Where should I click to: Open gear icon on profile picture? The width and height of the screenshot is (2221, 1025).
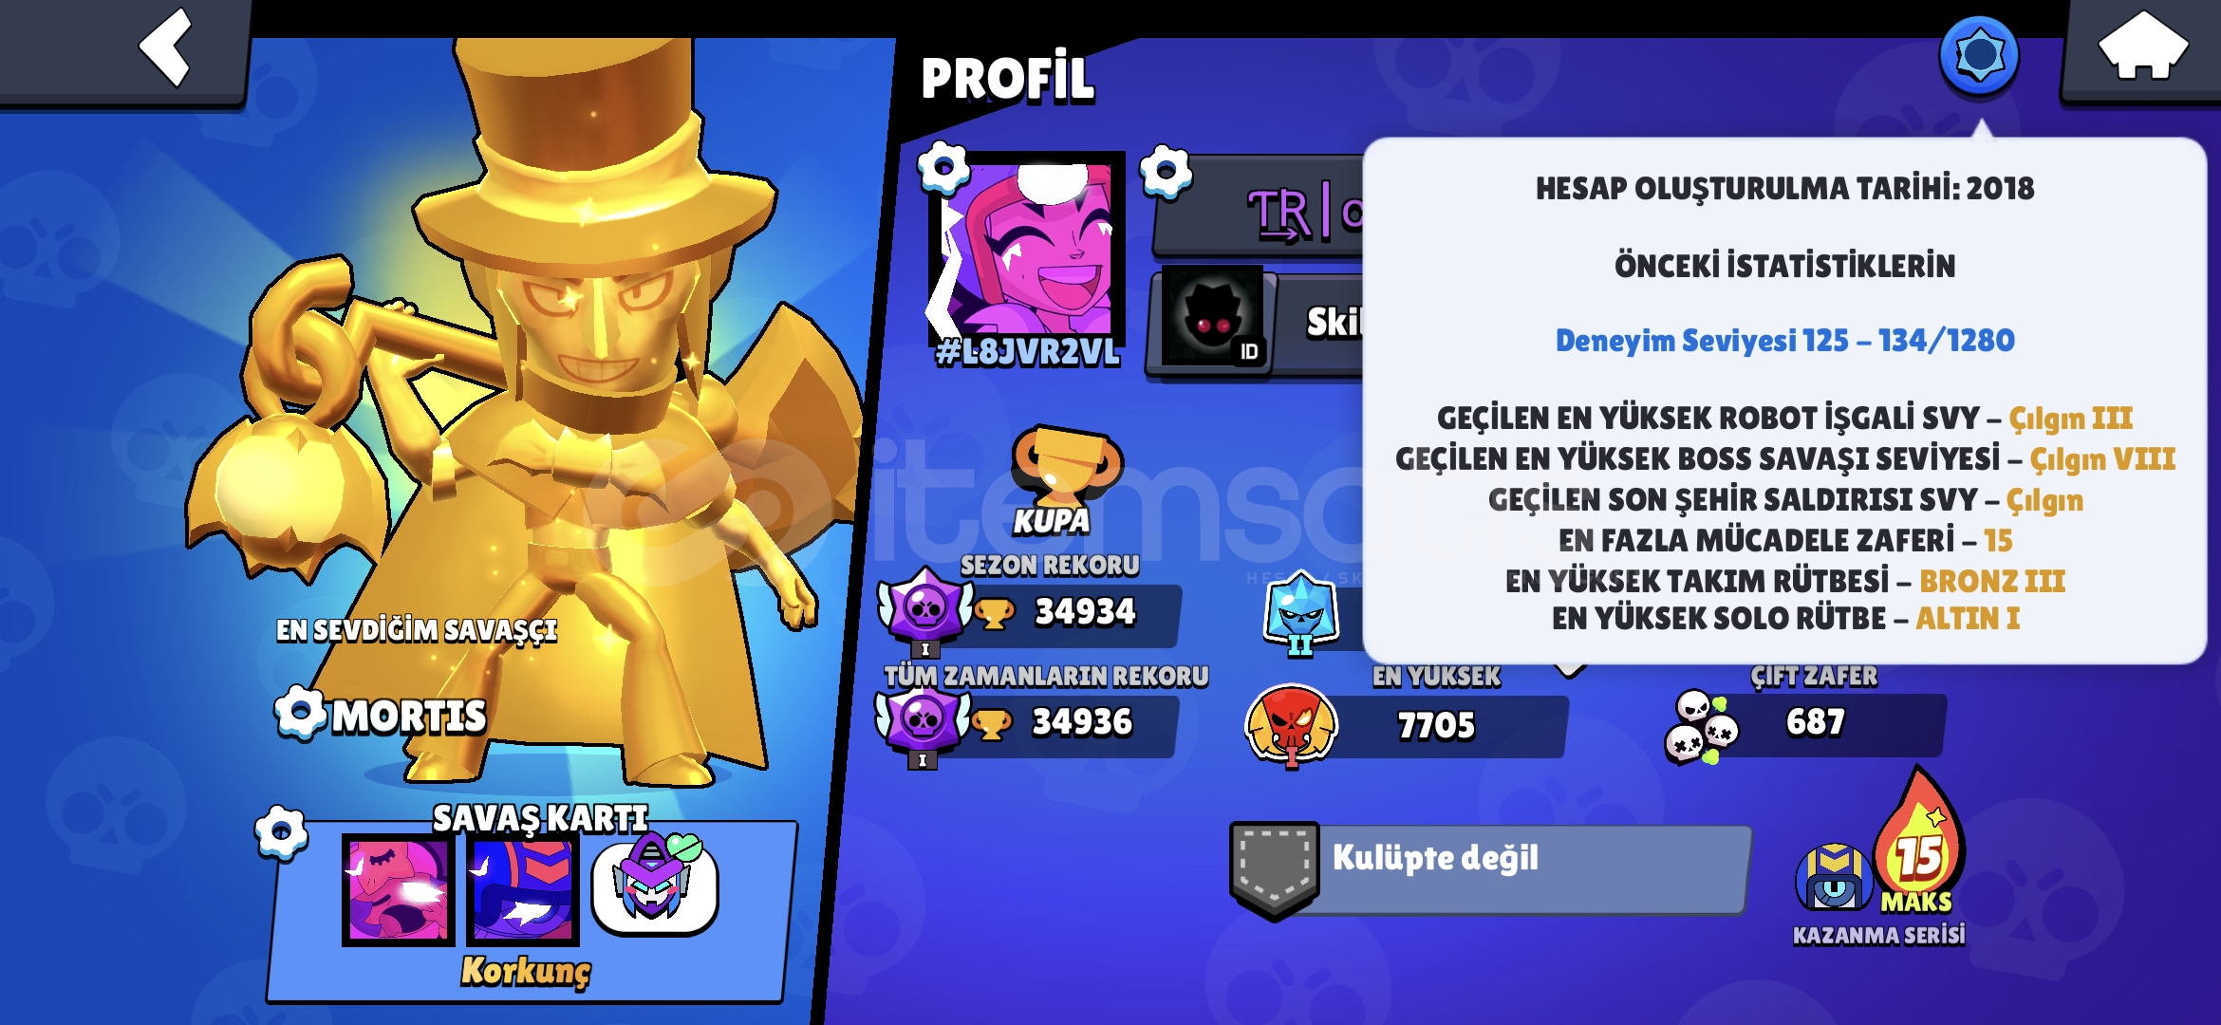(943, 169)
